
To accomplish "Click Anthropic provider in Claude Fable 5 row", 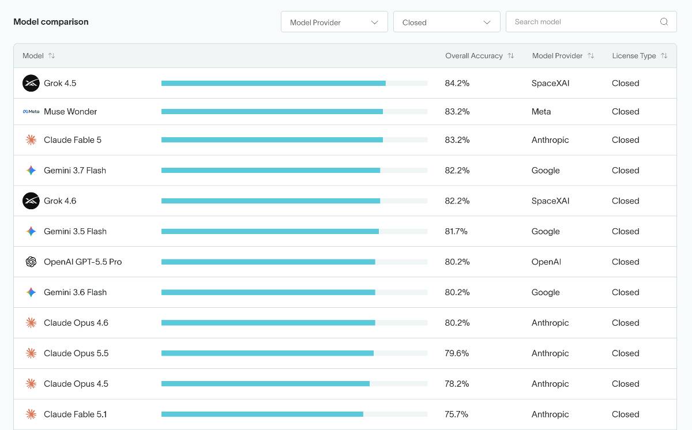I will coord(550,140).
